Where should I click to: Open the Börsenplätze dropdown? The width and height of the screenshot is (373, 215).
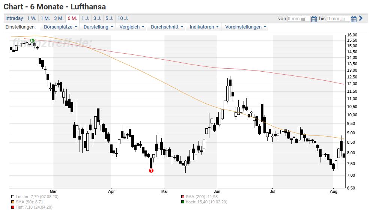(x=60, y=27)
